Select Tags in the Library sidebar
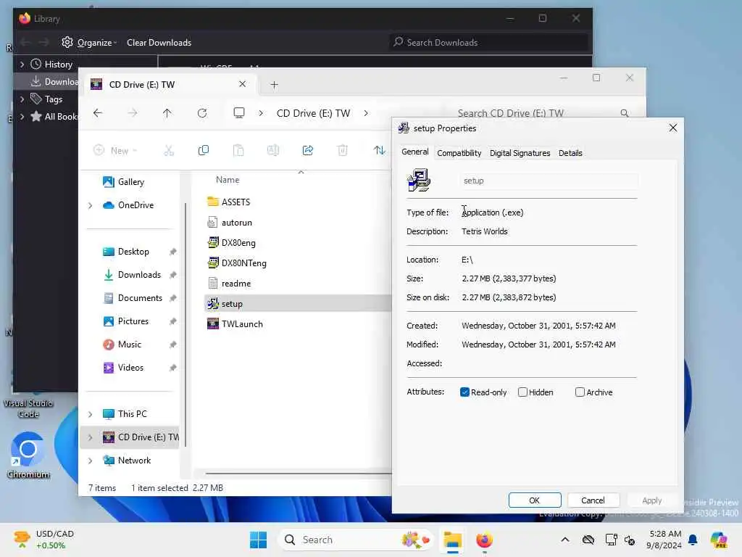This screenshot has width=742, height=557. point(53,99)
